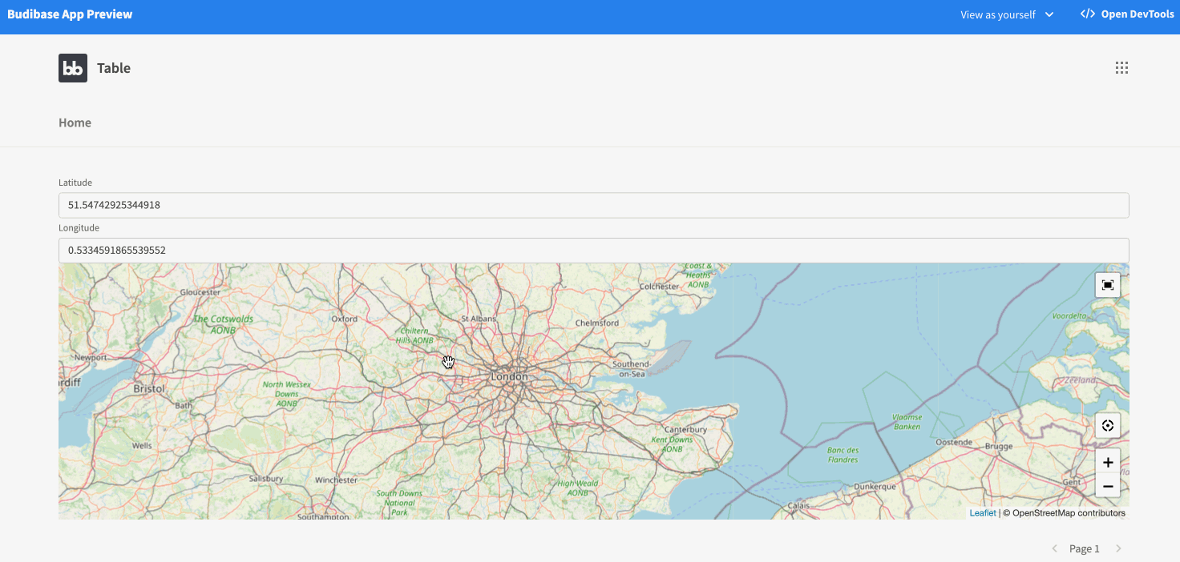
Task: Click Oostende label on the map
Action: pos(954,442)
